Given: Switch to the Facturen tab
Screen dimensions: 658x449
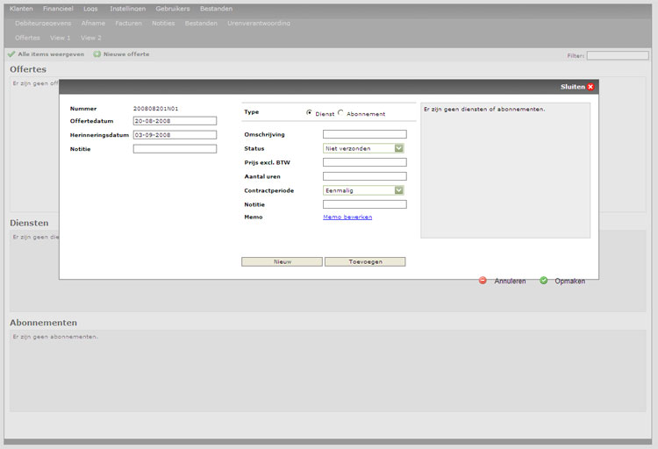Looking at the screenshot, I should (x=128, y=23).
